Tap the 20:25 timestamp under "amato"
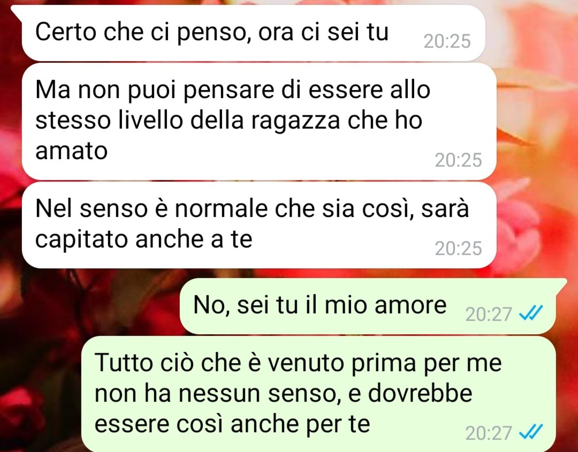This screenshot has width=578, height=452. tap(458, 160)
